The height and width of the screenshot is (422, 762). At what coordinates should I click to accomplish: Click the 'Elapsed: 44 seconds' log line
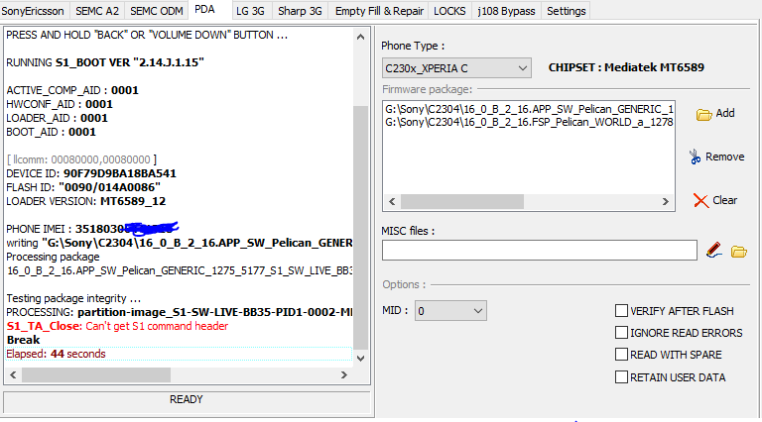click(56, 354)
